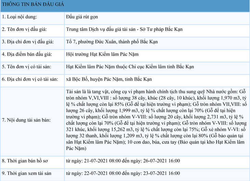Select the 'Thời gian xem tài sản' label
The width and height of the screenshot is (250, 181).
pos(26,173)
